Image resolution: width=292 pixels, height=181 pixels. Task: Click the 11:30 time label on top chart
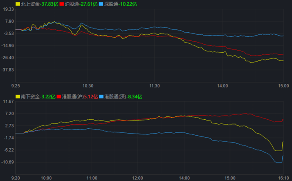point(155,86)
